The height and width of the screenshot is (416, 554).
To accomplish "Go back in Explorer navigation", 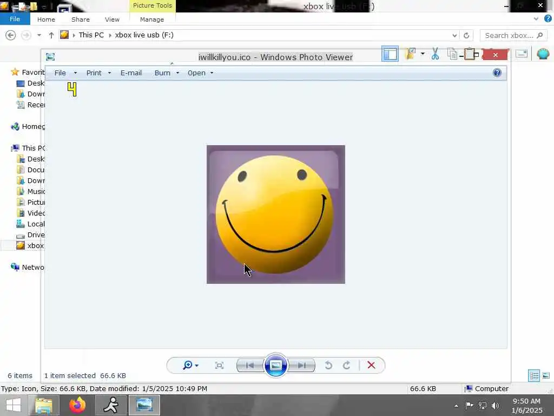I will [x=11, y=35].
